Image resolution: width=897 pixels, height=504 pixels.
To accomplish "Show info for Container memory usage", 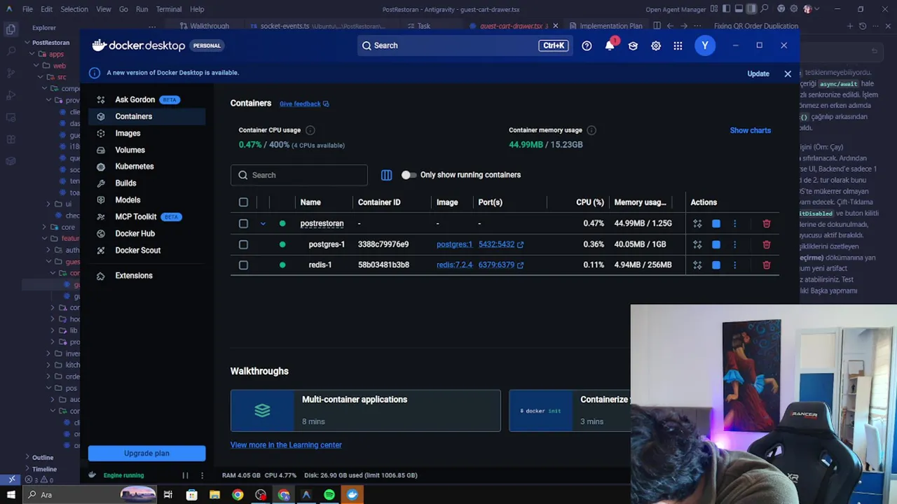I will (x=591, y=130).
